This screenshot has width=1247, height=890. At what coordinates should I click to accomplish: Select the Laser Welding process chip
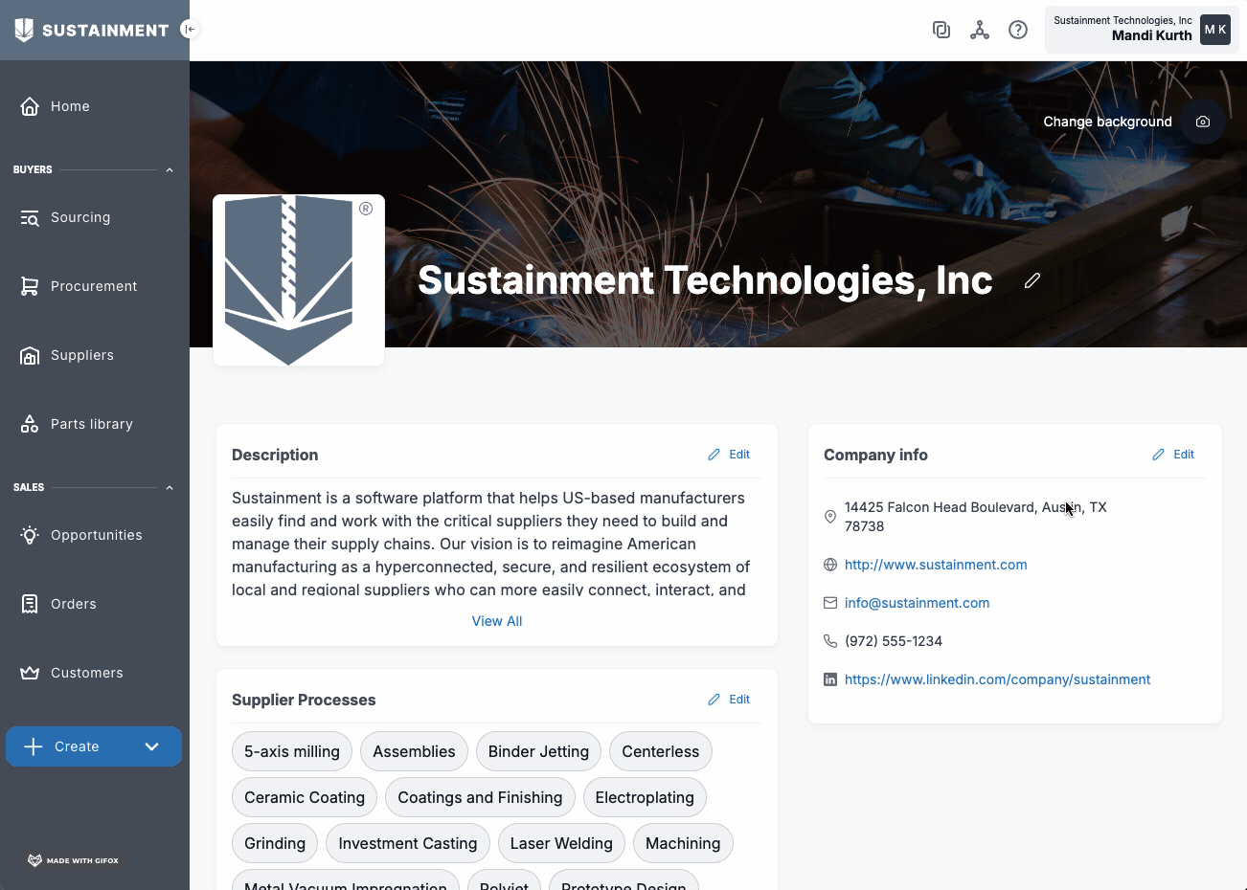click(560, 843)
